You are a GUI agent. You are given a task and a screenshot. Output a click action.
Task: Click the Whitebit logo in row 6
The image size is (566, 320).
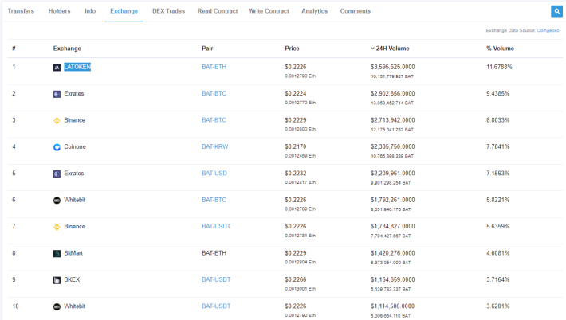[57, 201]
